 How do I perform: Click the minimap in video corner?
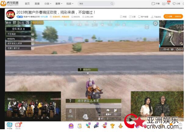[x=171, y=34]
